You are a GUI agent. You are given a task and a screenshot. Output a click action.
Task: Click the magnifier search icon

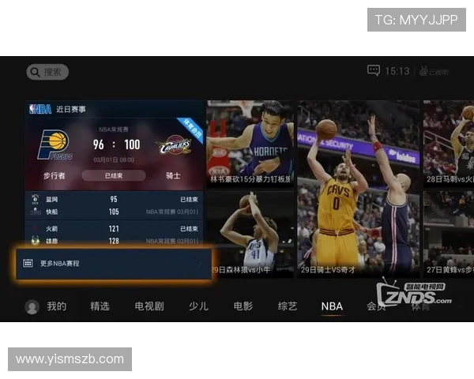(x=35, y=72)
